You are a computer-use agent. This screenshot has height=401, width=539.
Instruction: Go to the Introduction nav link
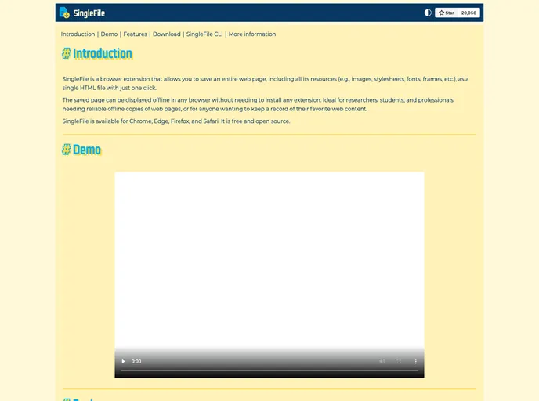(x=78, y=34)
